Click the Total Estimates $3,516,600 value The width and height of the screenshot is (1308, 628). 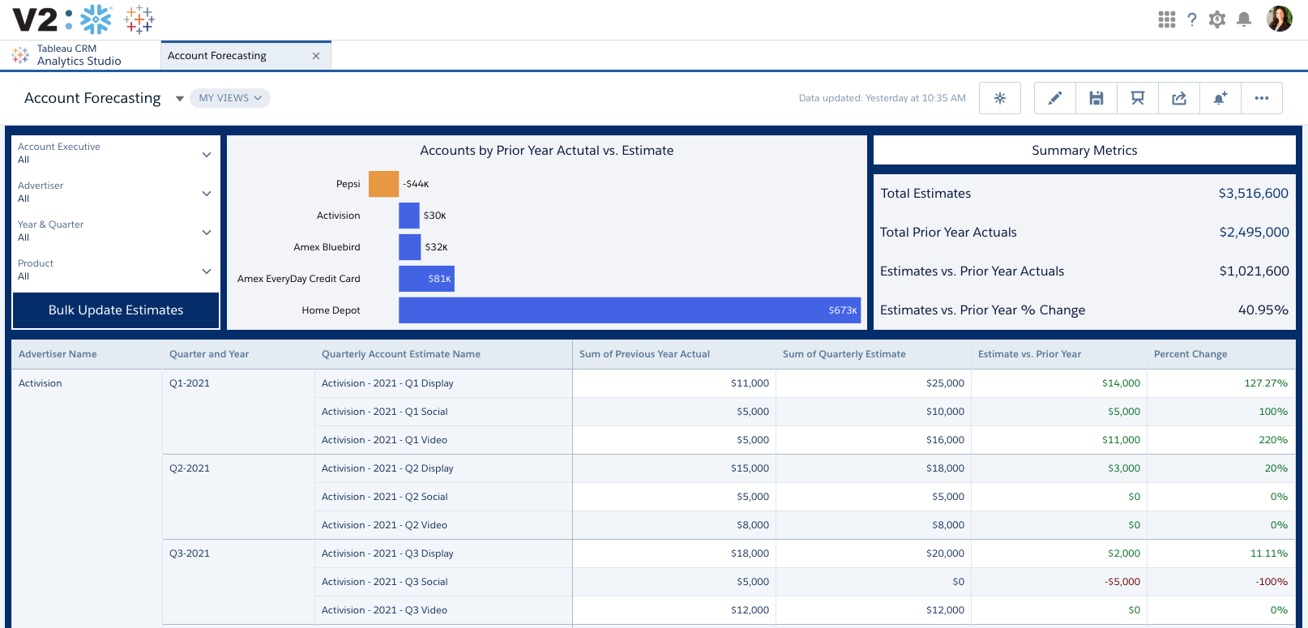coord(1254,194)
